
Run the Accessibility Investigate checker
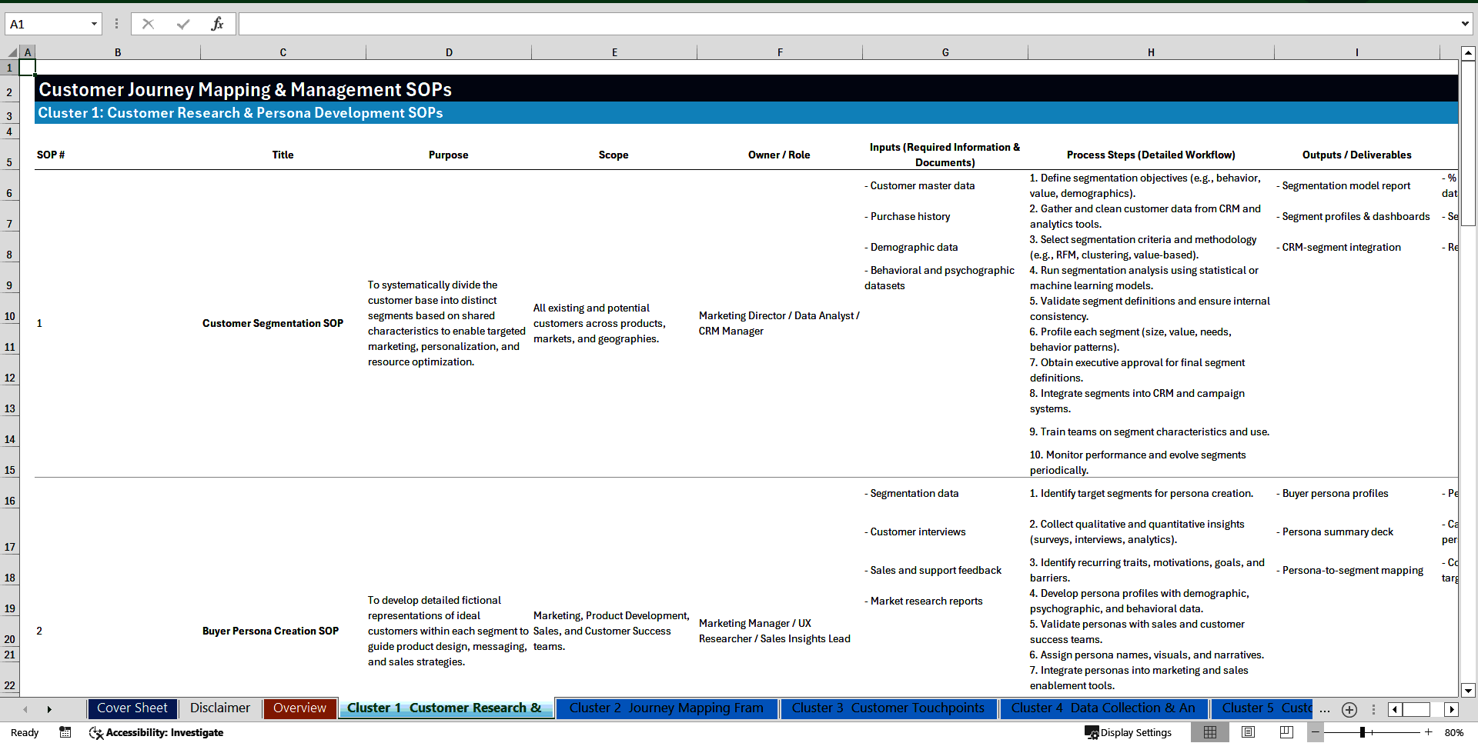(156, 733)
